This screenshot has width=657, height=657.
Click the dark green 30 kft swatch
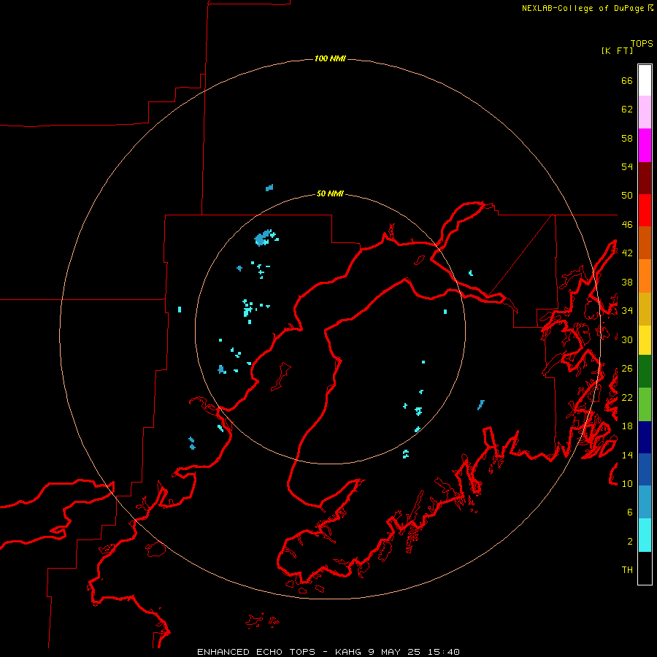[645, 372]
